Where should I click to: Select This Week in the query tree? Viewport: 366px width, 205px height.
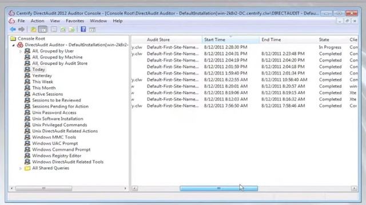[x=42, y=81]
